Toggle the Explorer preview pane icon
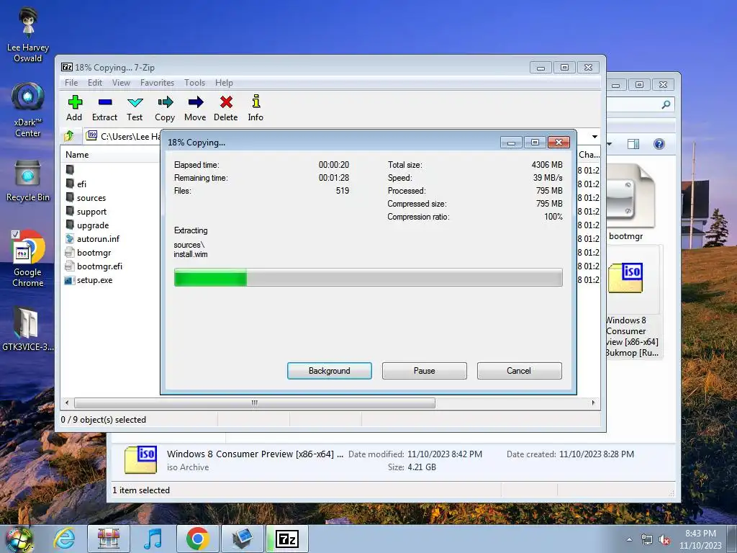Image resolution: width=737 pixels, height=553 pixels. 633,144
